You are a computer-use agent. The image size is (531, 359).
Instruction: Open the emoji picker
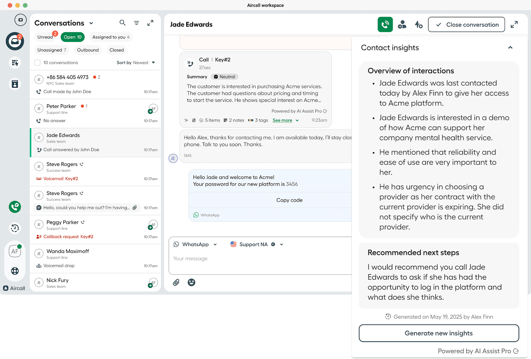point(191,282)
